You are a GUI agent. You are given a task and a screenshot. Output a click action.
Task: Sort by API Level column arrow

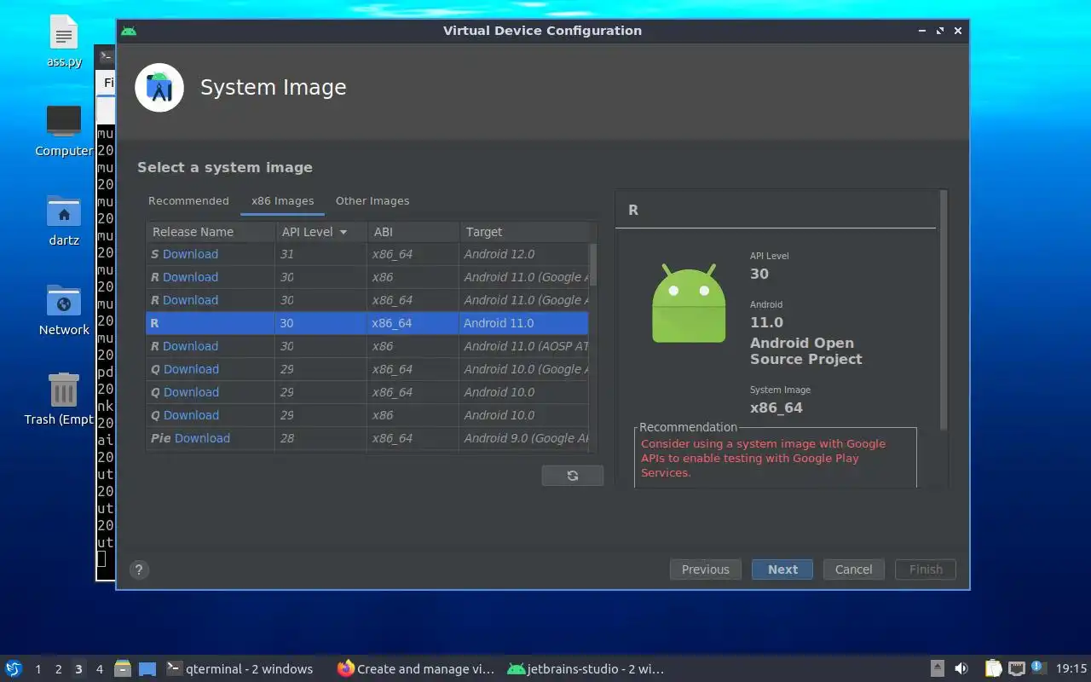(x=343, y=232)
